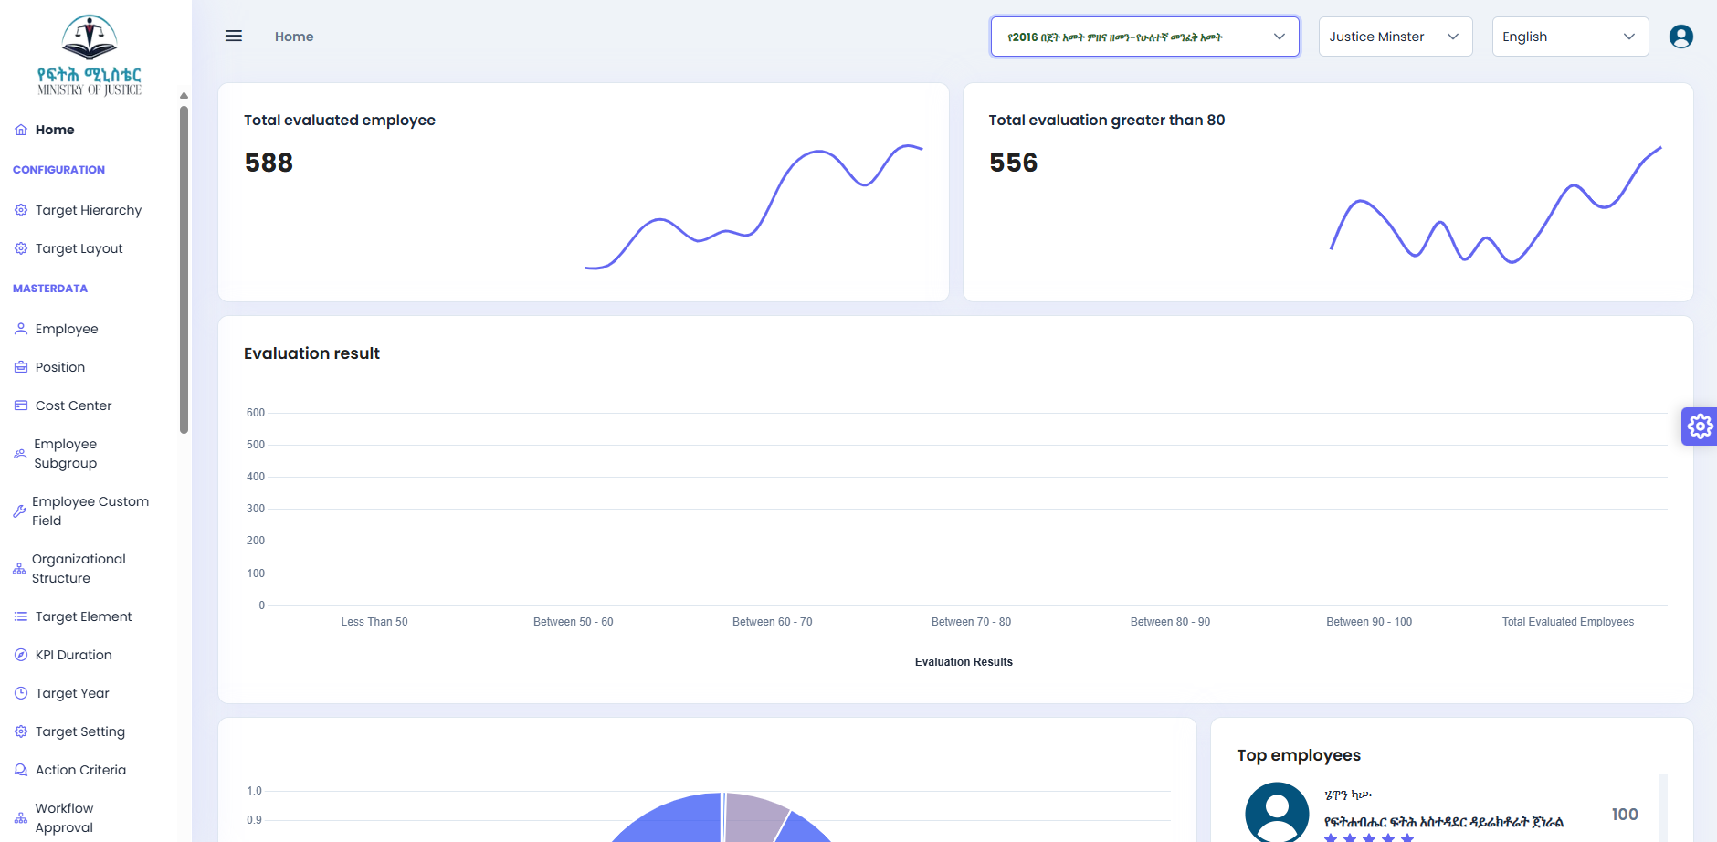Click the Employee person icon in sidebar

coord(21,329)
